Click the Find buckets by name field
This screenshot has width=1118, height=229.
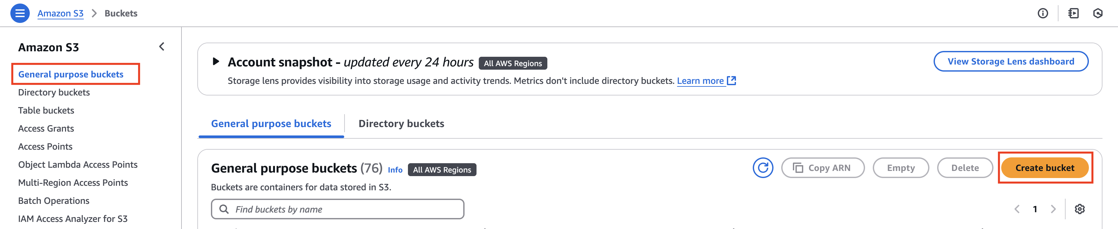coord(343,209)
